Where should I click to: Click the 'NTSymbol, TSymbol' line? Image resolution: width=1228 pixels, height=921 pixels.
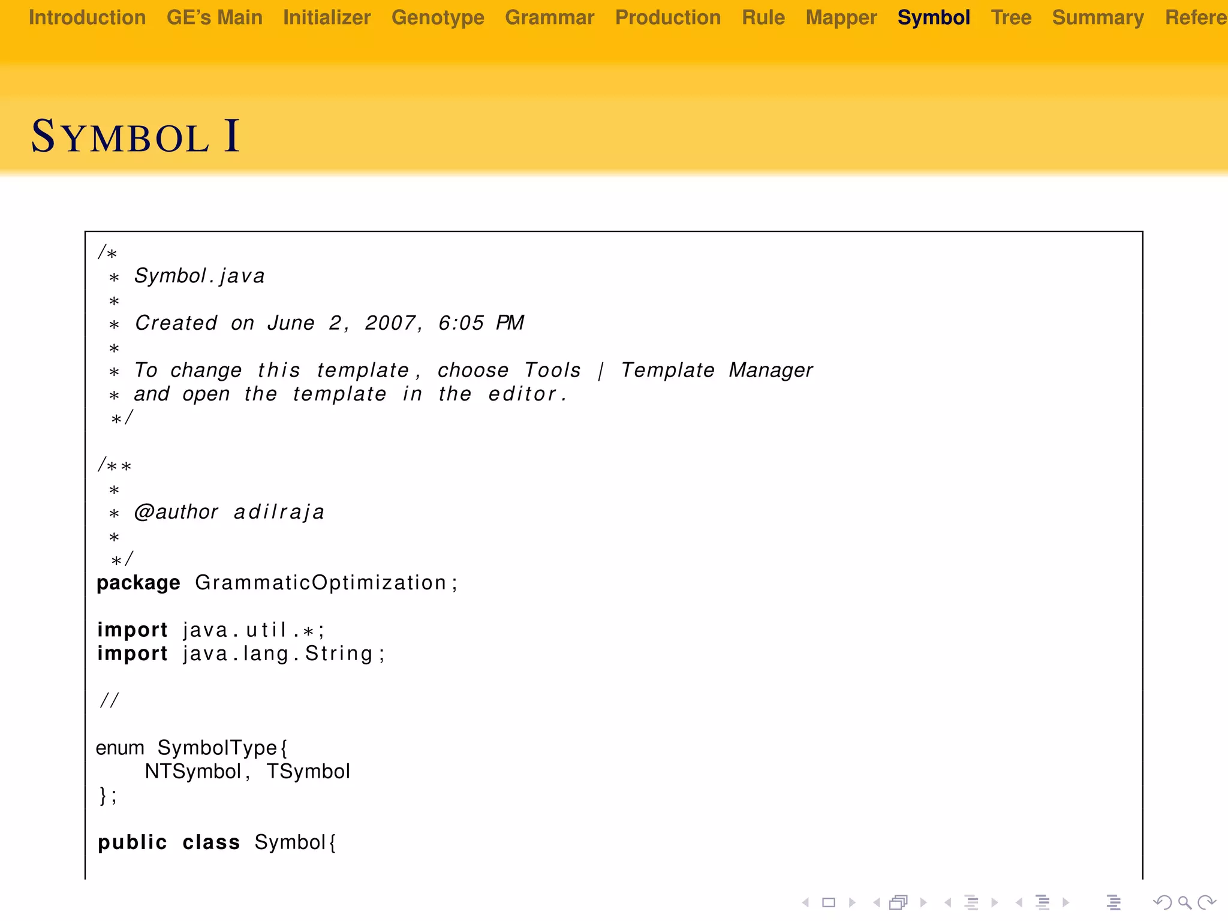247,771
